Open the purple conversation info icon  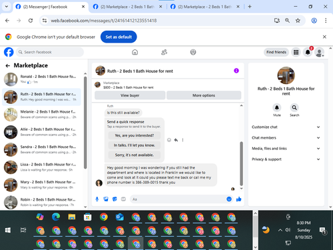coord(236,71)
